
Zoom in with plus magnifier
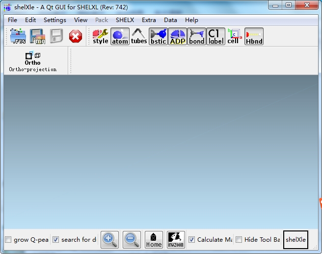[x=109, y=240]
